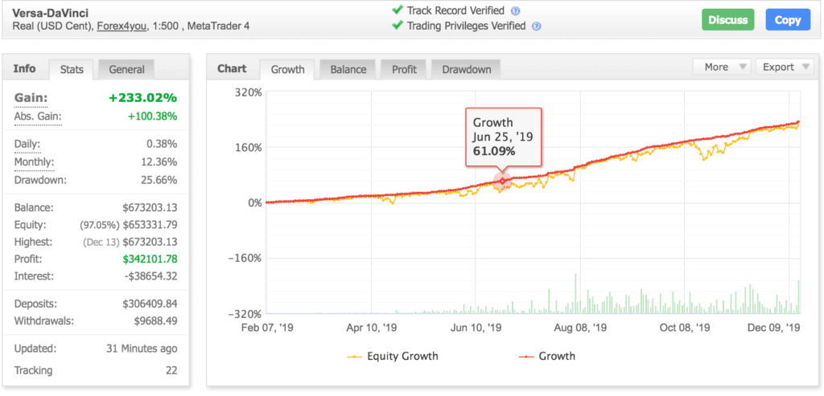Switch chart to the Balance tab
The height and width of the screenshot is (396, 824).
[348, 70]
